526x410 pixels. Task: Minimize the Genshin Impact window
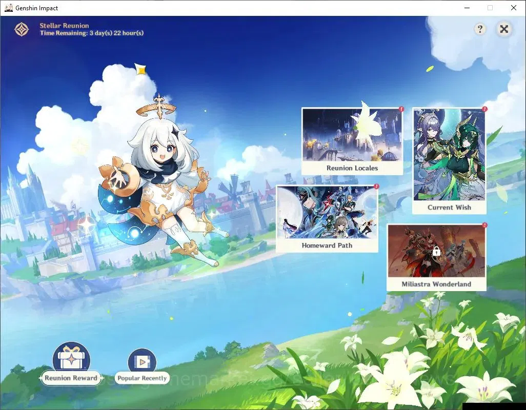pos(467,8)
